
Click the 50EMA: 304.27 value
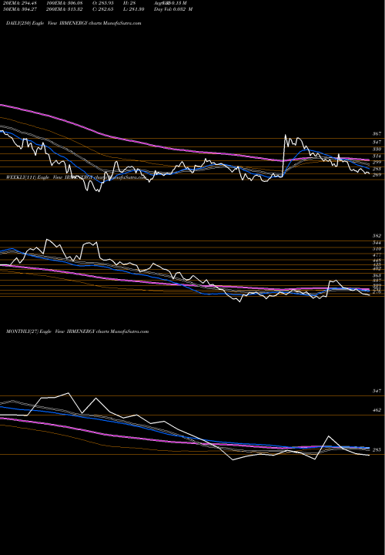pyautogui.click(x=19, y=9)
